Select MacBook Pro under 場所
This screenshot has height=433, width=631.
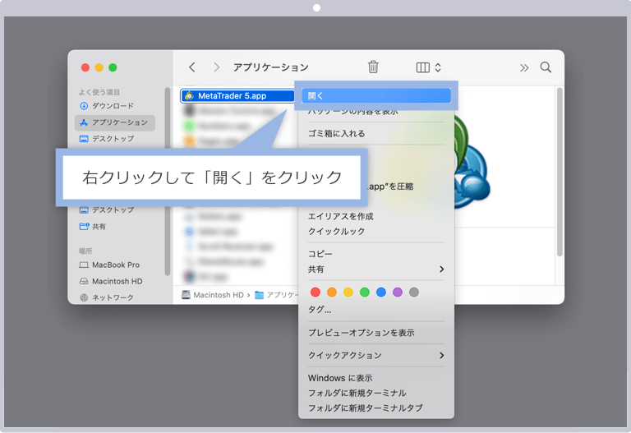[x=115, y=265]
